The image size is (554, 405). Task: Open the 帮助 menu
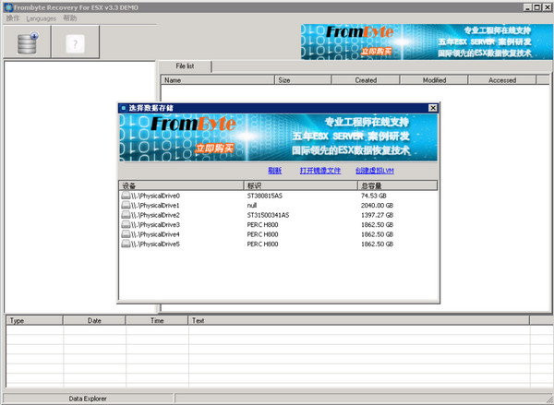pos(70,18)
